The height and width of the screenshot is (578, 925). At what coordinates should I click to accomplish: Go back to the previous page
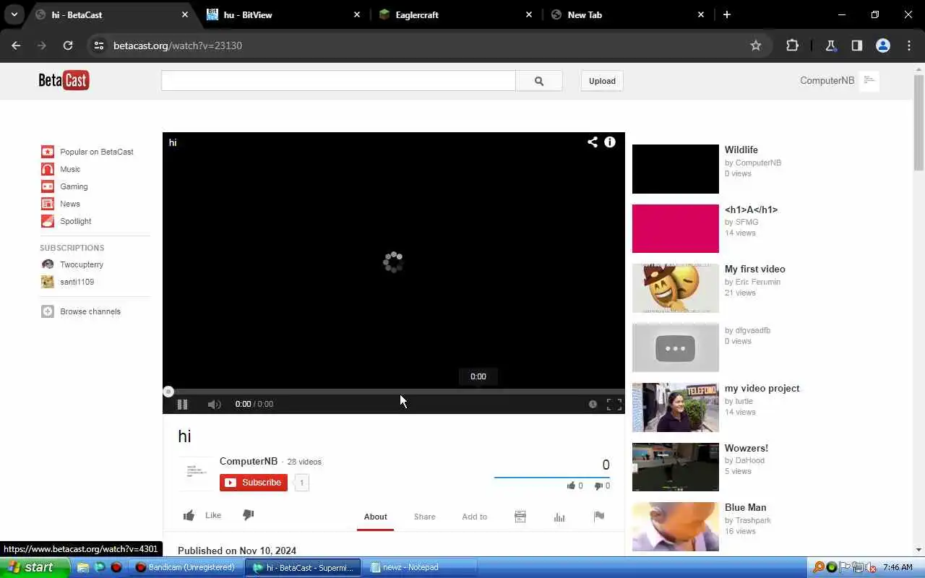coord(16,46)
